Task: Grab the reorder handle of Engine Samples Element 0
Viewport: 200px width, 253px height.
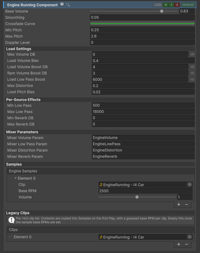Action: pos(10,178)
